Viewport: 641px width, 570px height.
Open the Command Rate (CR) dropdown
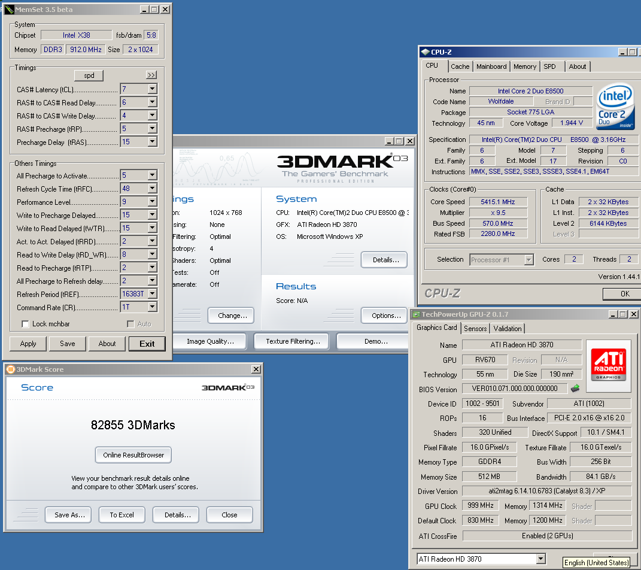152,307
